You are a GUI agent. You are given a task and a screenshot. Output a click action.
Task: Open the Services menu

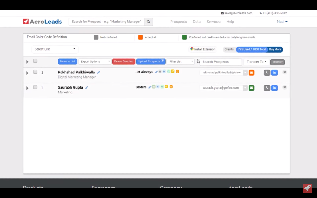[x=213, y=22]
